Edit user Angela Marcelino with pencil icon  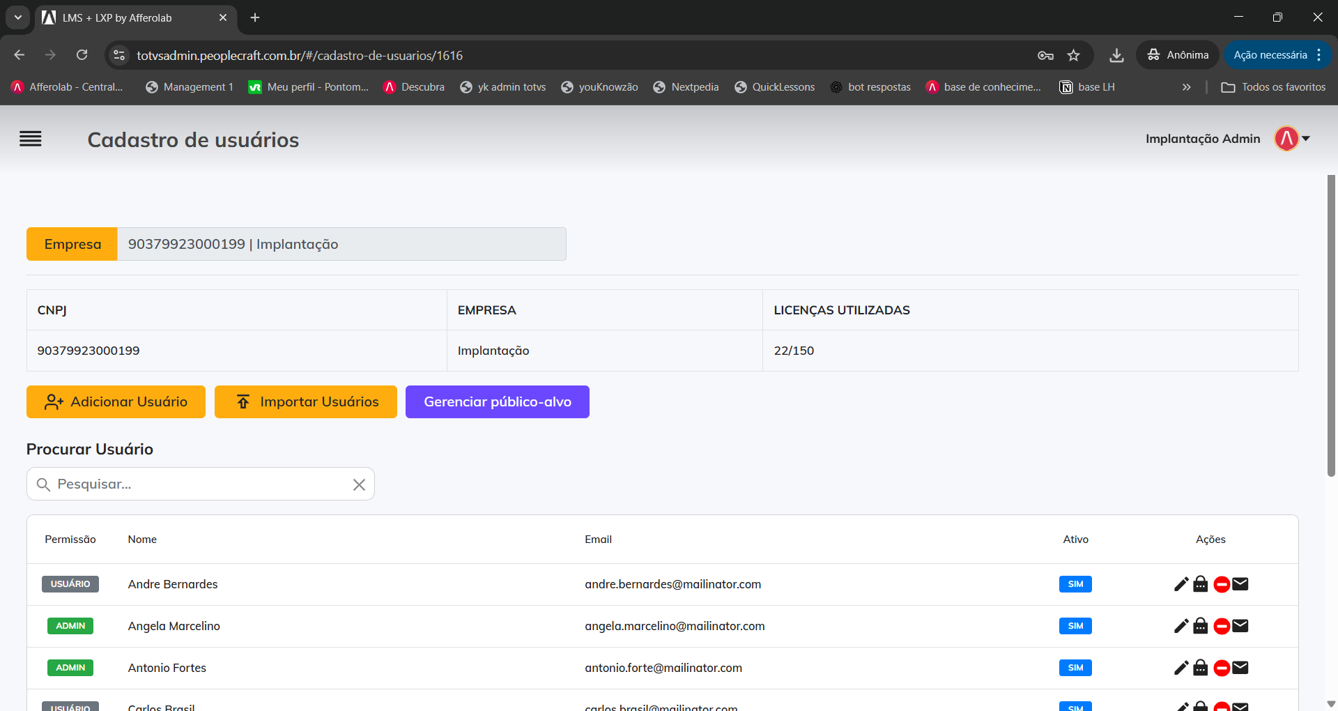point(1181,626)
